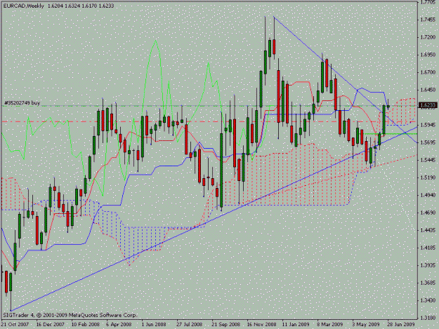Click the OHLC values 1.6204 1.6324 1.6170 1.6233
439x329 pixels.
[81, 6]
